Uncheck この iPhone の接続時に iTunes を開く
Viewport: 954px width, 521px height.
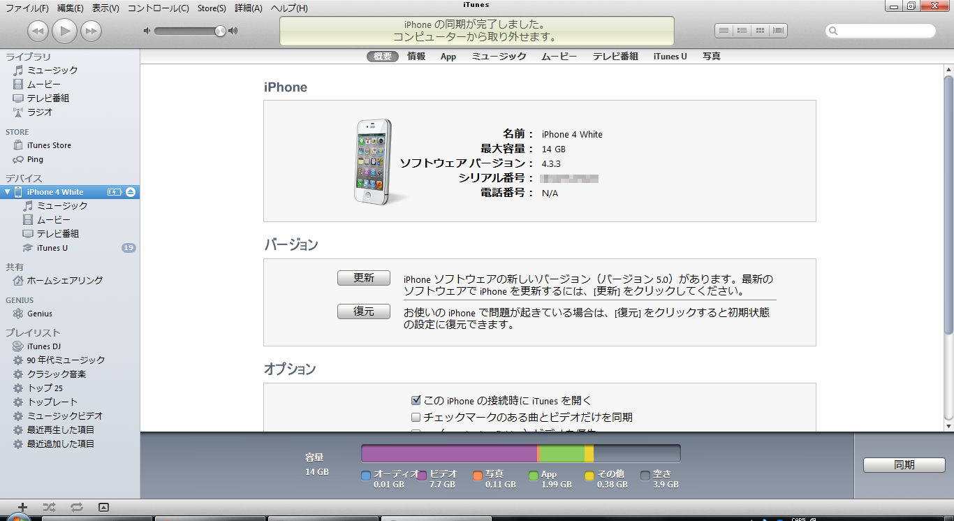click(x=416, y=401)
